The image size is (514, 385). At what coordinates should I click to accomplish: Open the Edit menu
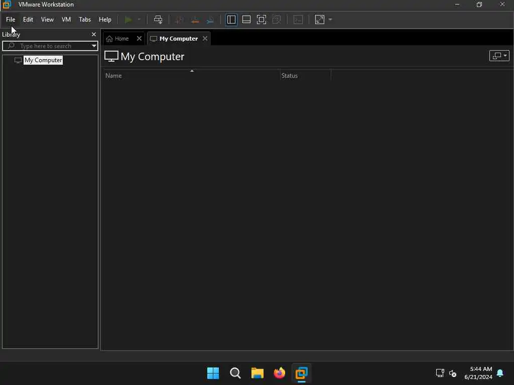[x=28, y=20]
